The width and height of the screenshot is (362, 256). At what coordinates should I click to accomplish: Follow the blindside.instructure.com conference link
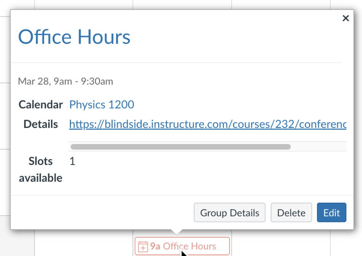click(208, 124)
